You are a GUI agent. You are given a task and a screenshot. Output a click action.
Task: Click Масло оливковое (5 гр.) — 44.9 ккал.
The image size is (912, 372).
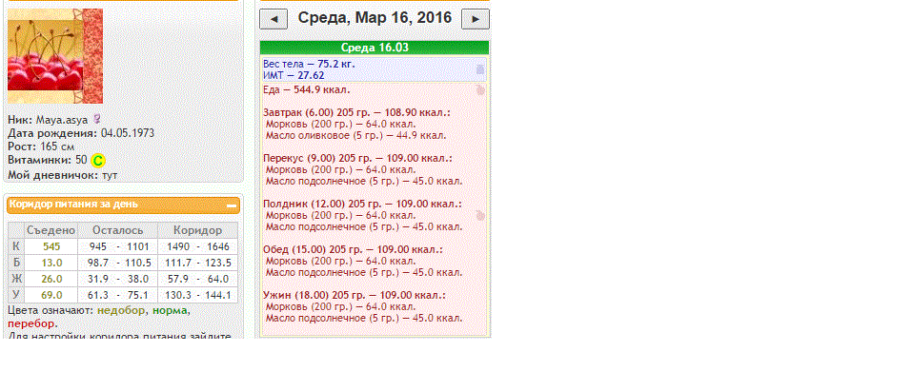point(356,135)
